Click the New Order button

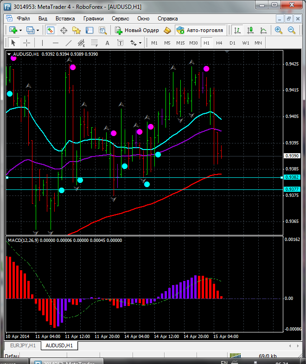tap(137, 30)
